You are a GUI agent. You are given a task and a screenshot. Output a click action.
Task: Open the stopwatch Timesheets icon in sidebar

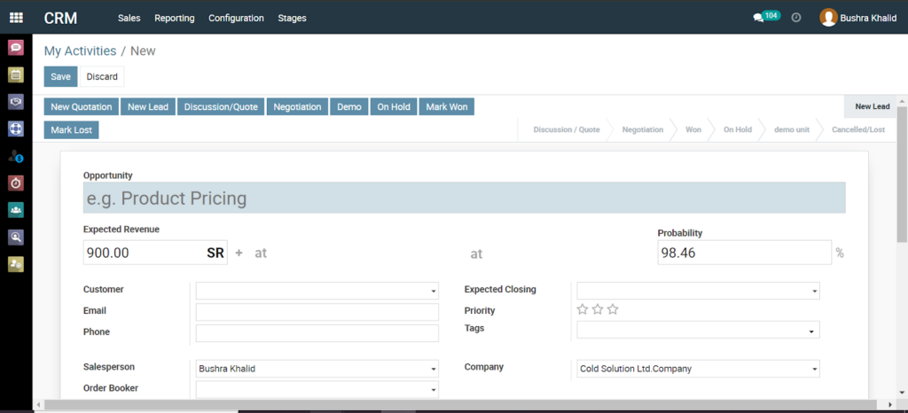(x=16, y=183)
